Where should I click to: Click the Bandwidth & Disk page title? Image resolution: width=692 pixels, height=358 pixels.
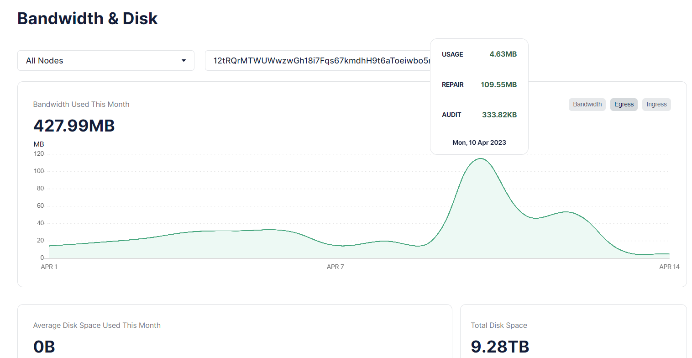coord(88,19)
